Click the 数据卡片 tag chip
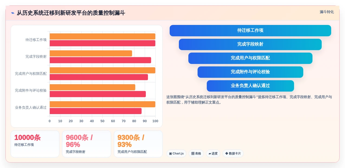This screenshot has width=345, height=168. [x=233, y=153]
